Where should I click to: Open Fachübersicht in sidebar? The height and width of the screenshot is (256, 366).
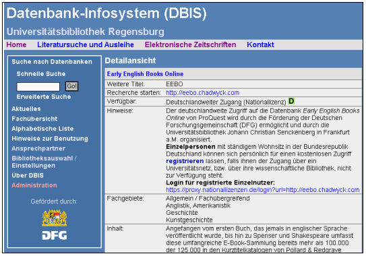click(34, 119)
